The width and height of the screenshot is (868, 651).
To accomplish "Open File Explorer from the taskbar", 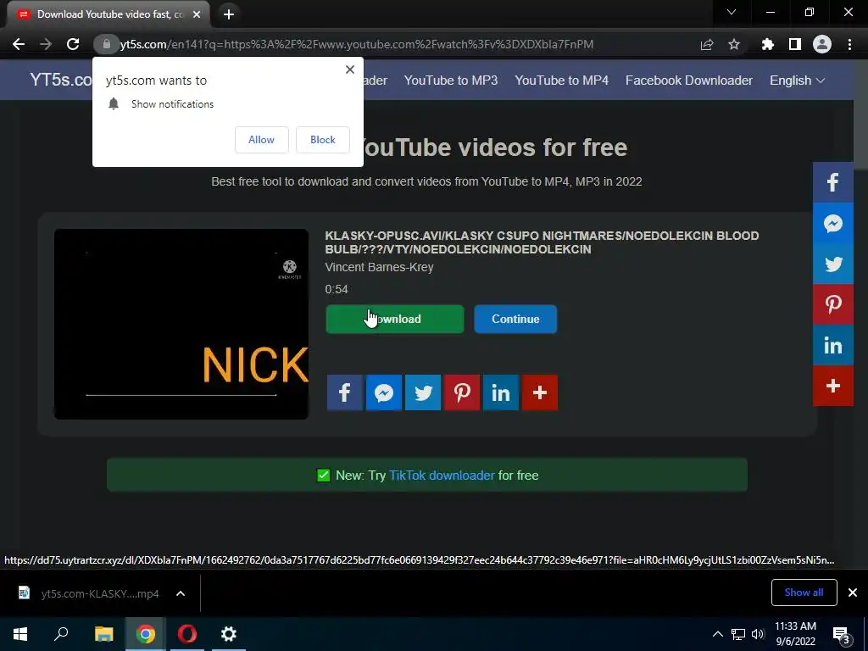I will pos(103,634).
